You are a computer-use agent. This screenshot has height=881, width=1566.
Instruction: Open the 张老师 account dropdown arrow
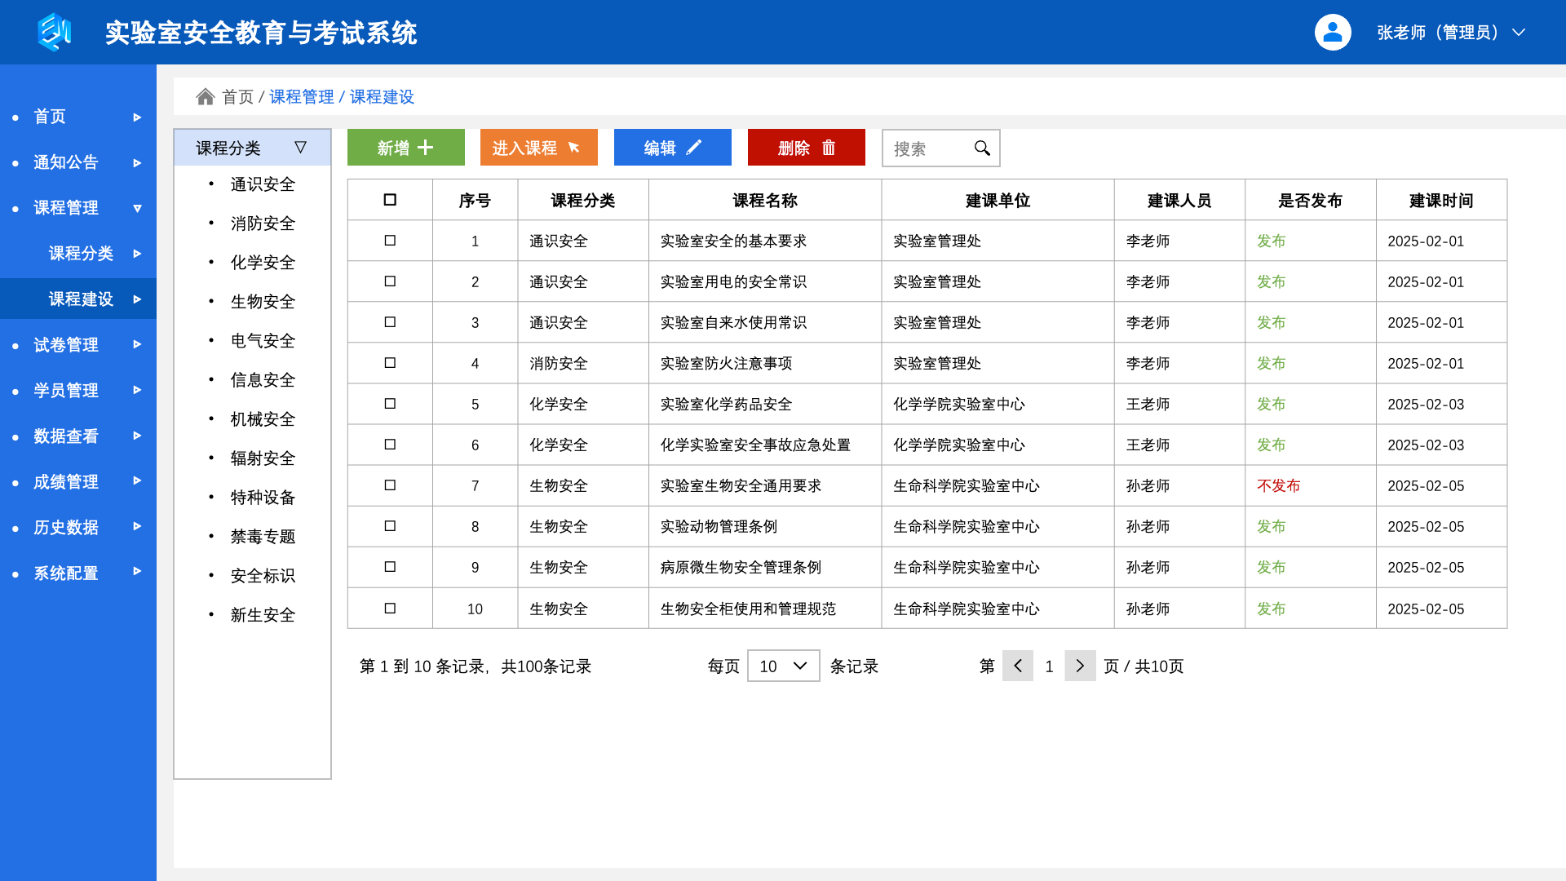coord(1519,33)
